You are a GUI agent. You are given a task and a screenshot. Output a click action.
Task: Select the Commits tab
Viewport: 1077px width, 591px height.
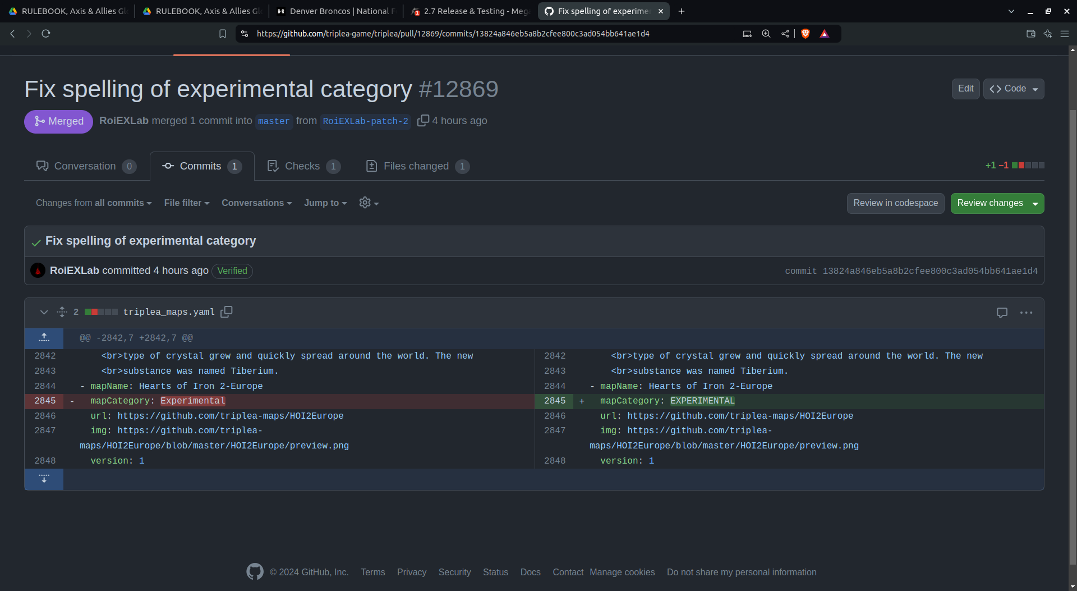[x=202, y=166]
